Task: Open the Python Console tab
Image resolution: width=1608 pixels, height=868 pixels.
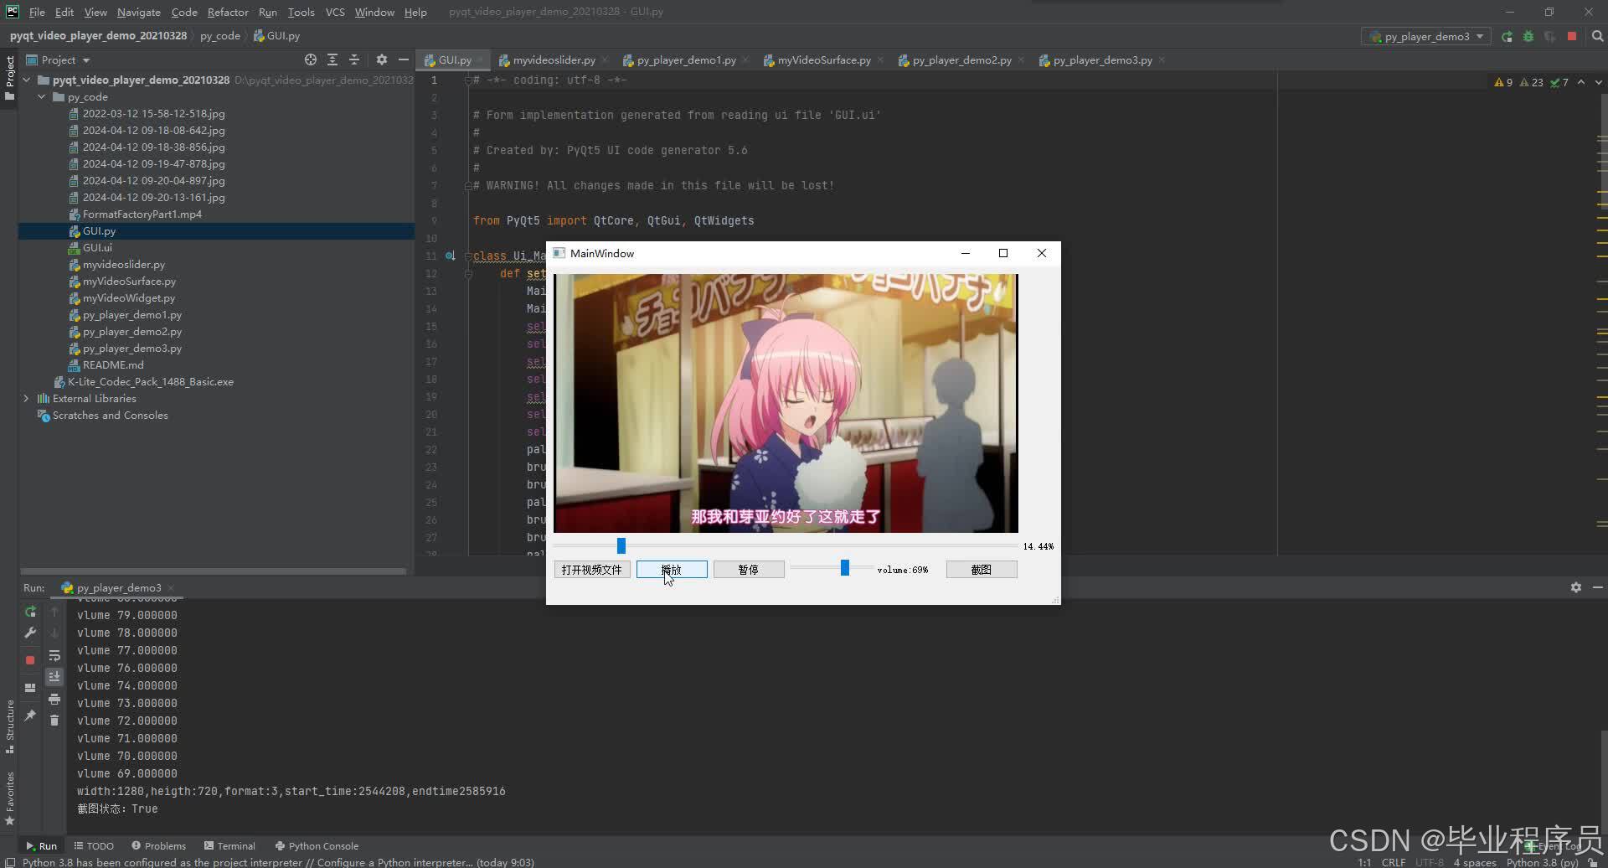Action: [x=317, y=846]
